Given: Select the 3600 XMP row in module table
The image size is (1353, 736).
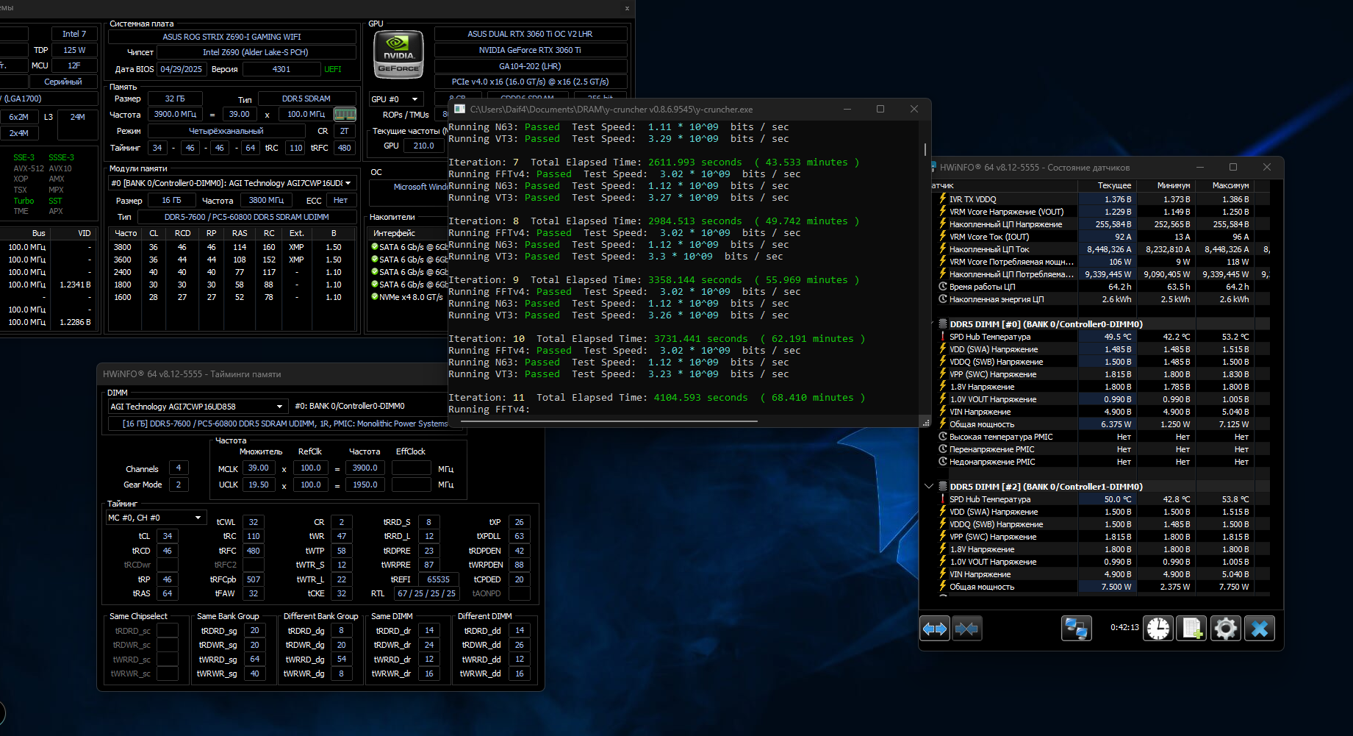Looking at the screenshot, I should point(231,260).
